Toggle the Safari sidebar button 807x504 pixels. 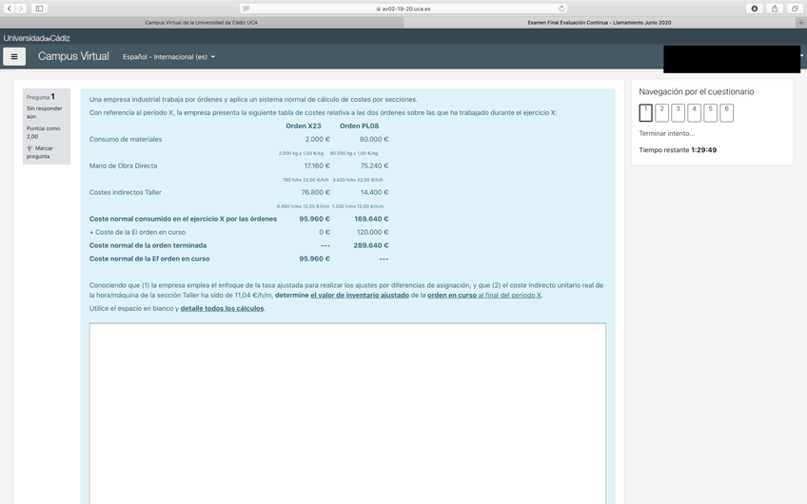point(39,9)
